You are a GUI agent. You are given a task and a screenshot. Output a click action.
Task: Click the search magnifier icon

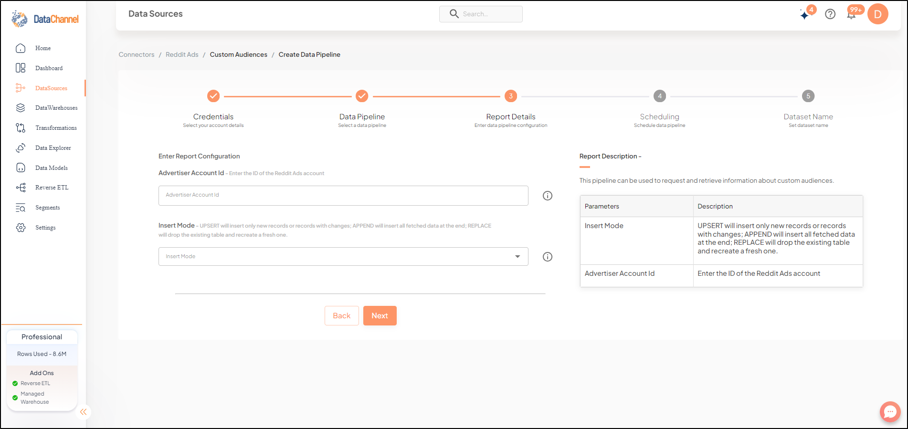pos(454,14)
